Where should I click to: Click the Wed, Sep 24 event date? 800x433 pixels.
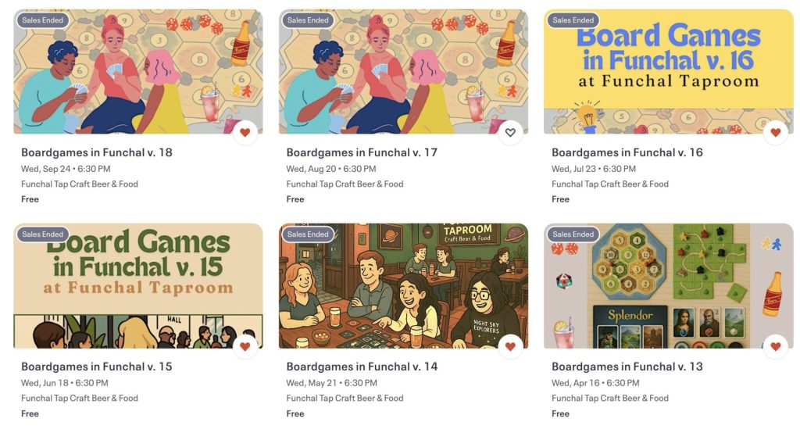pyautogui.click(x=45, y=169)
